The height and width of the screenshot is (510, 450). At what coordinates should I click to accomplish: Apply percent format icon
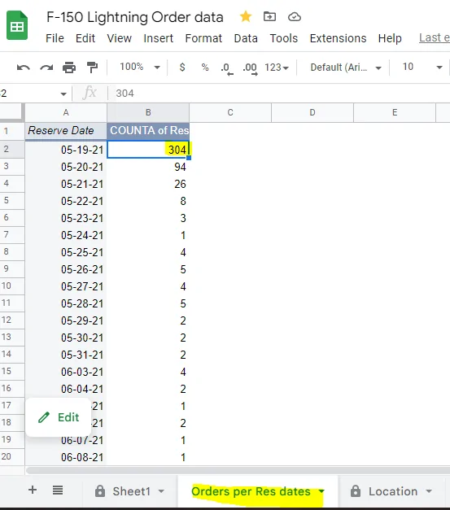(x=205, y=67)
